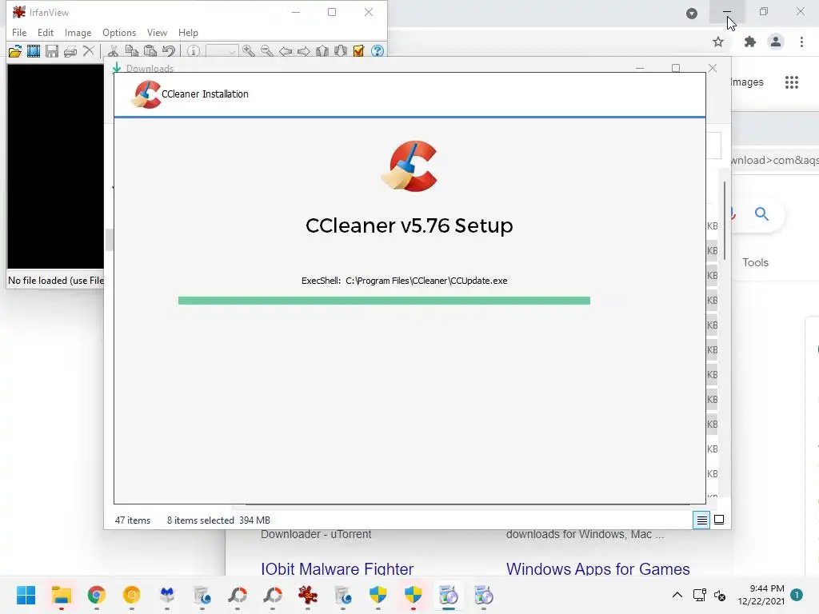
Task: Click the Save disk icon in IrfanView
Action: [52, 50]
